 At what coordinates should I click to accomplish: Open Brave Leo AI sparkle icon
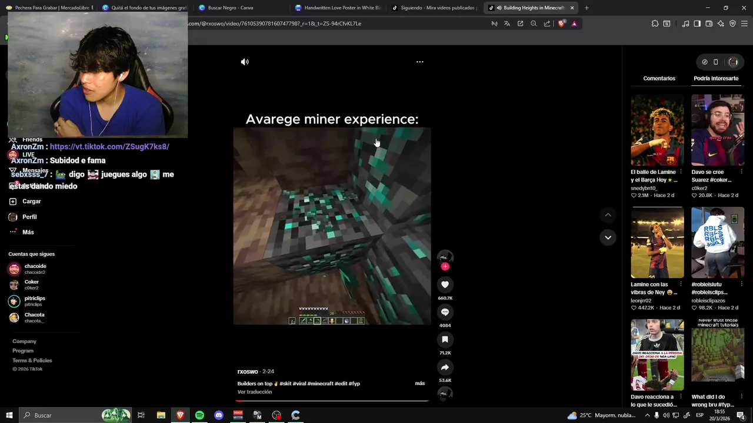721,23
